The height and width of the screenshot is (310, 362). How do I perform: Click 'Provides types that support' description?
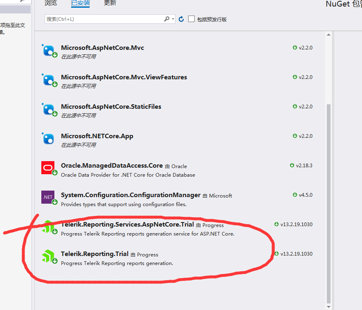[124, 204]
